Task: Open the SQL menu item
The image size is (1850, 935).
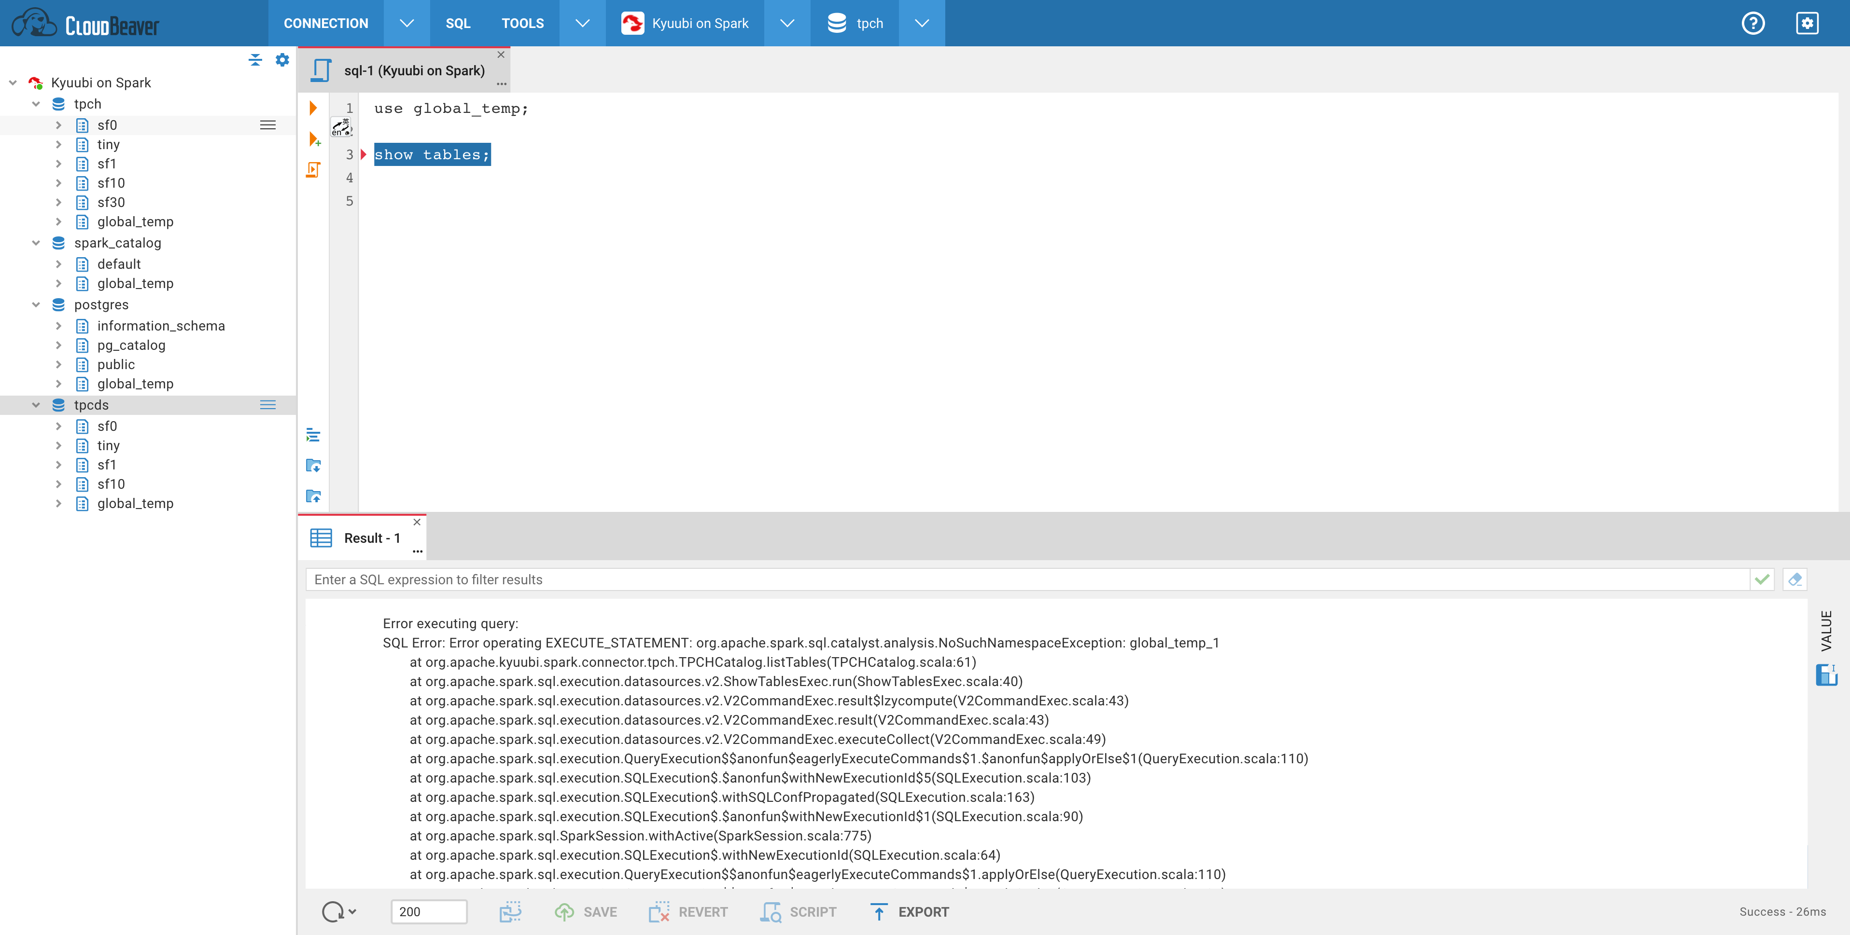Action: pyautogui.click(x=458, y=23)
